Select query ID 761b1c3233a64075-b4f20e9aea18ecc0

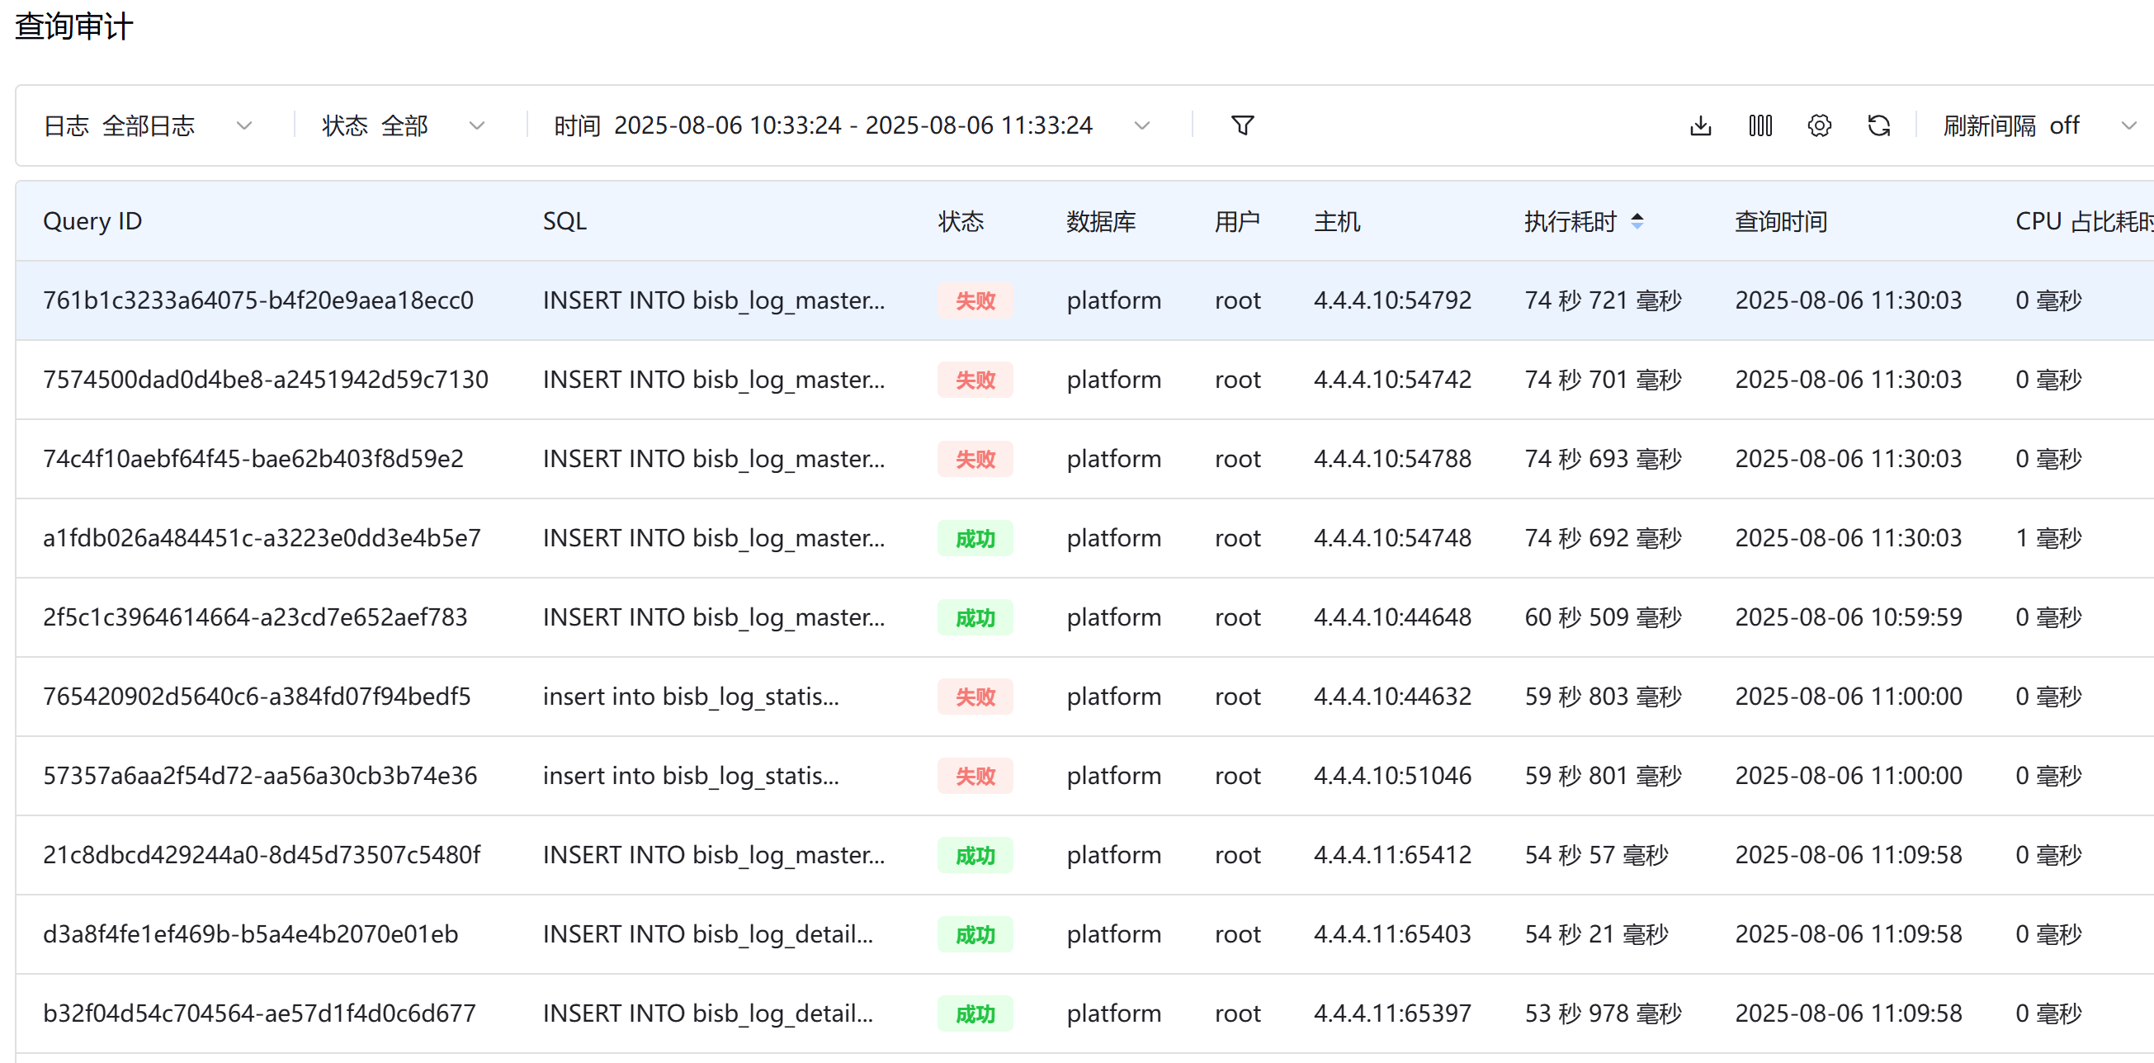(257, 300)
